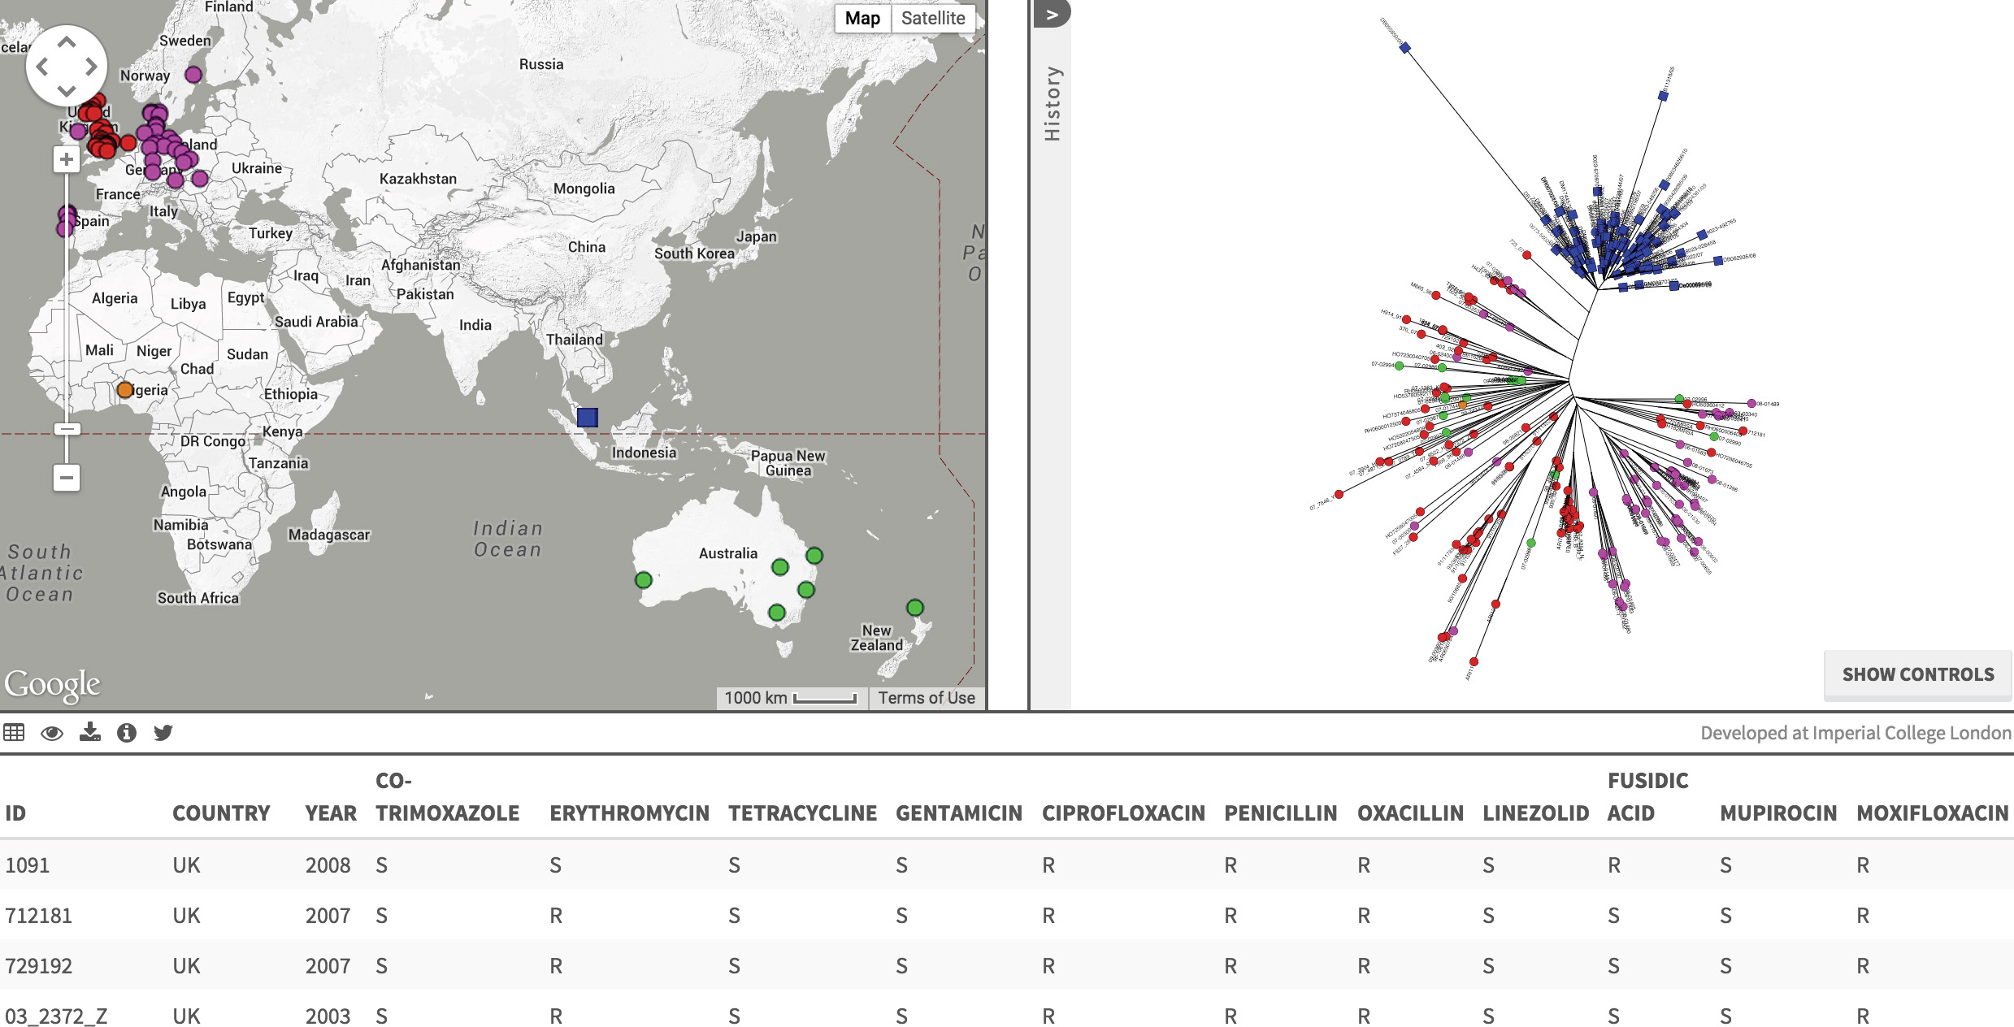Viewport: 2014px width, 1027px height.
Task: Zoom out map with minus button
Action: [x=67, y=478]
